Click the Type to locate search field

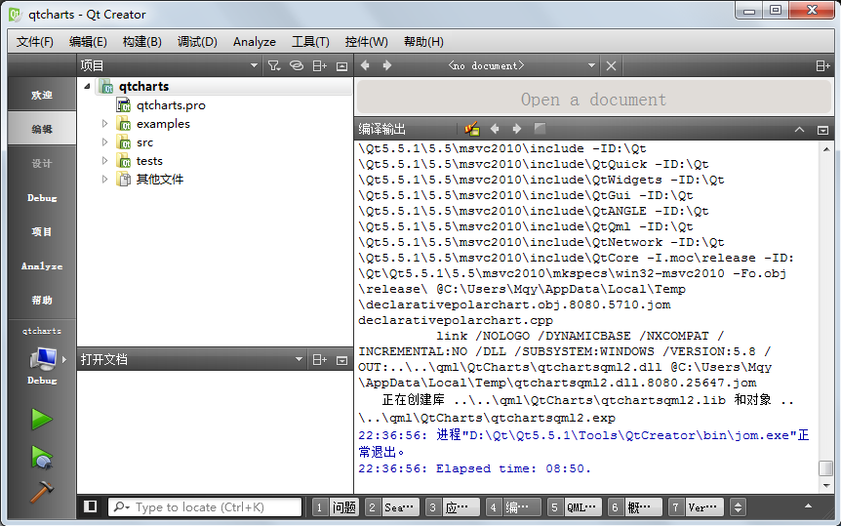[x=206, y=507]
